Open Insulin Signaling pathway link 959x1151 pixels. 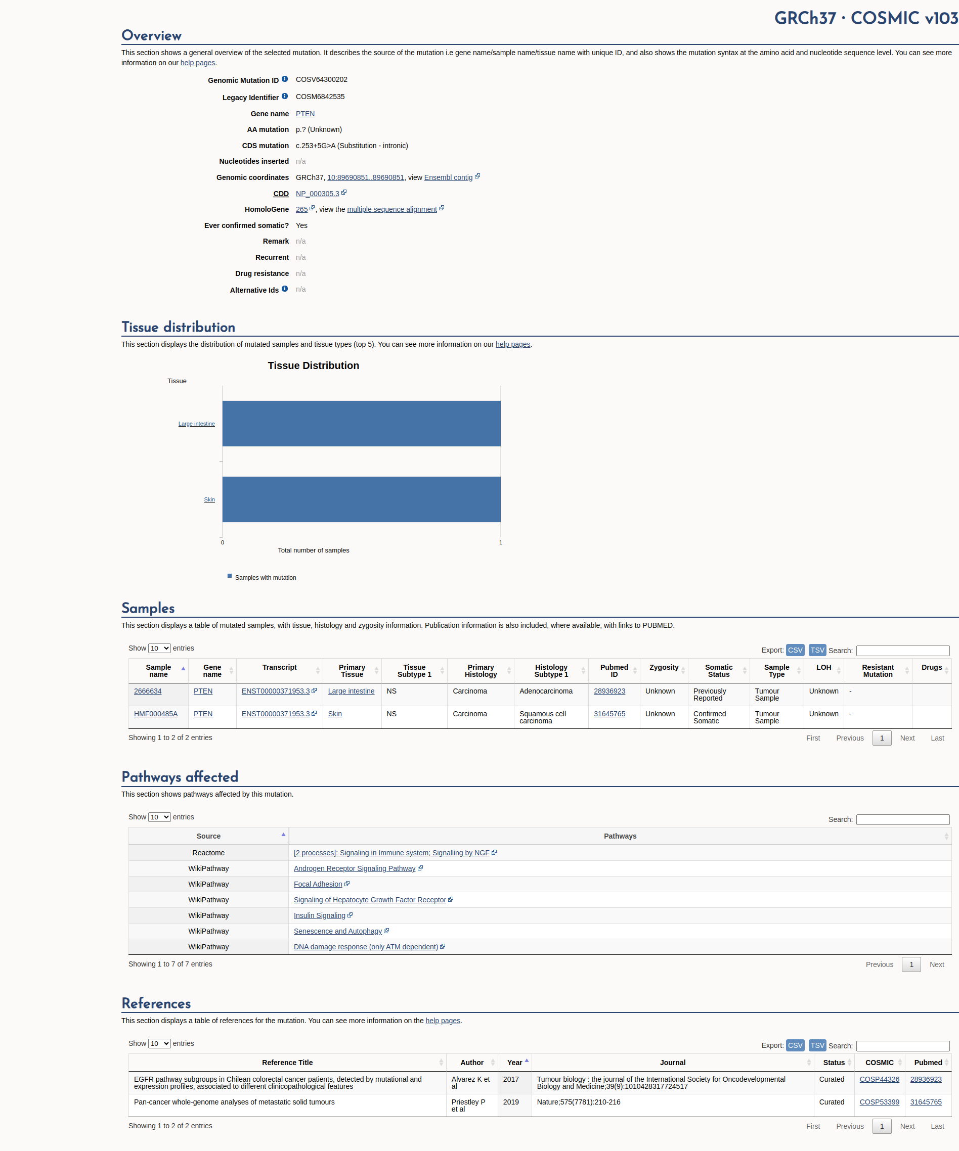click(x=319, y=915)
